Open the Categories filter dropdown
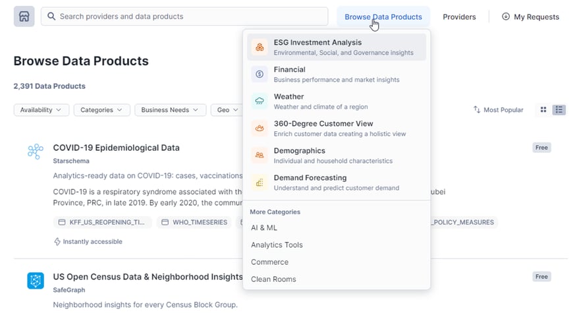 pyautogui.click(x=101, y=110)
